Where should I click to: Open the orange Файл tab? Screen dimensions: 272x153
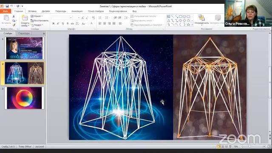[6, 11]
